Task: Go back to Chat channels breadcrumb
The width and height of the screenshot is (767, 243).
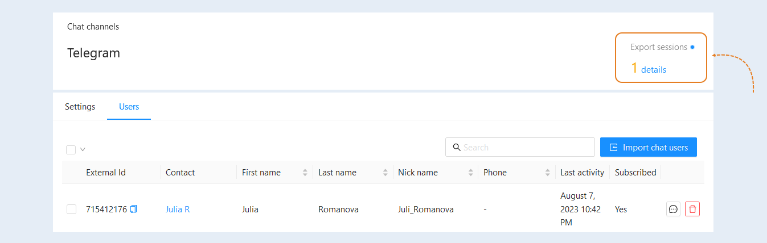Action: pos(93,27)
